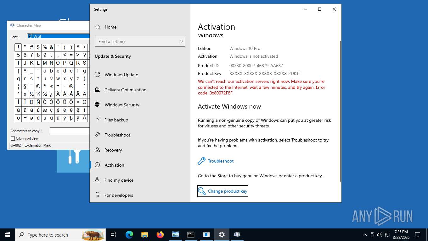
Task: Select the copyright © character cell
Action: pos(38,87)
